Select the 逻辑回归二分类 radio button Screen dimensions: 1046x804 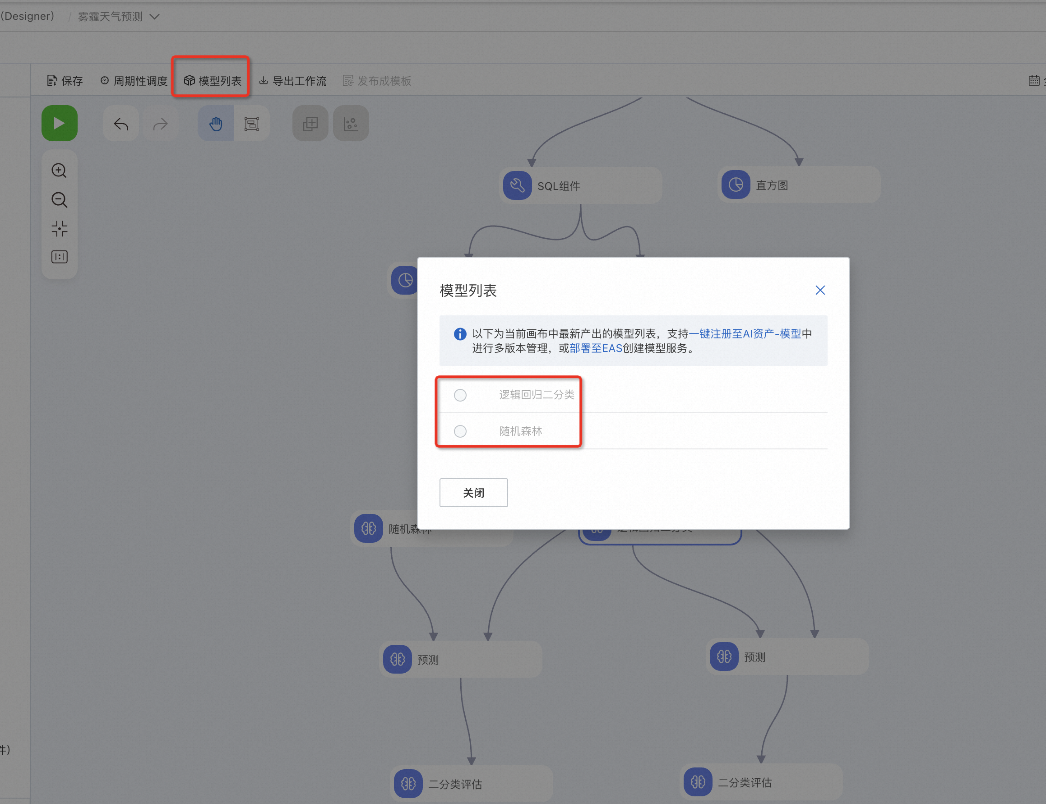(x=460, y=395)
